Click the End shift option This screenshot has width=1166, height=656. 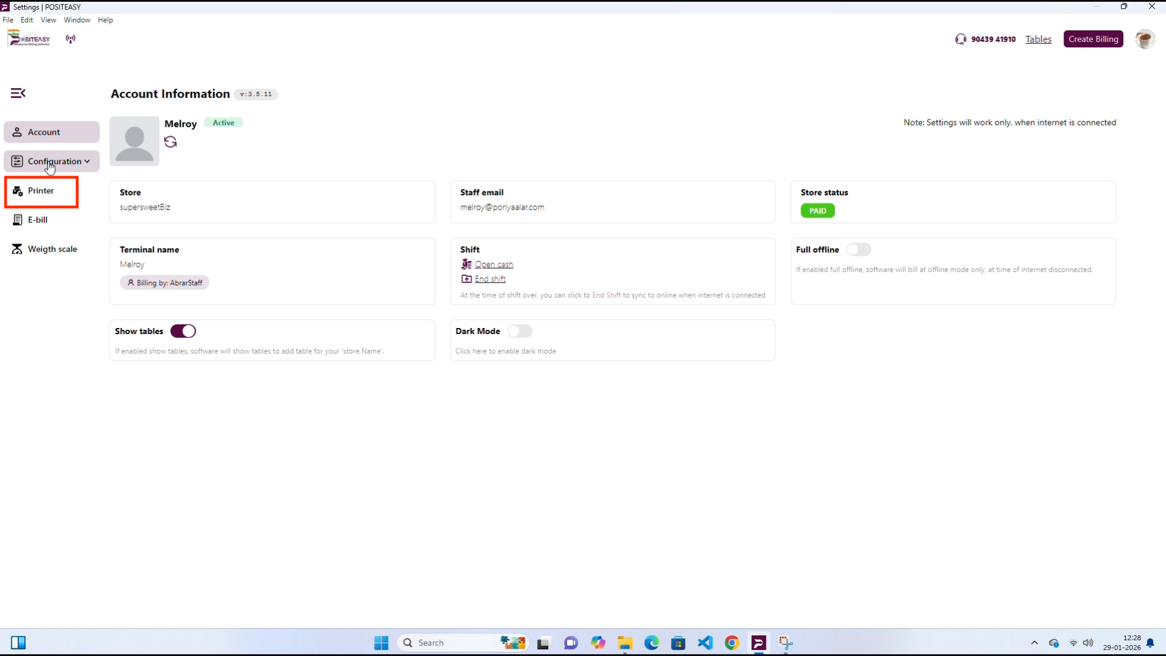click(x=489, y=279)
